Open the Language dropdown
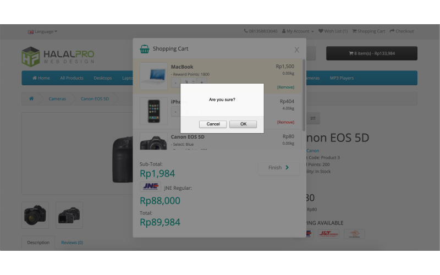 coord(42,32)
